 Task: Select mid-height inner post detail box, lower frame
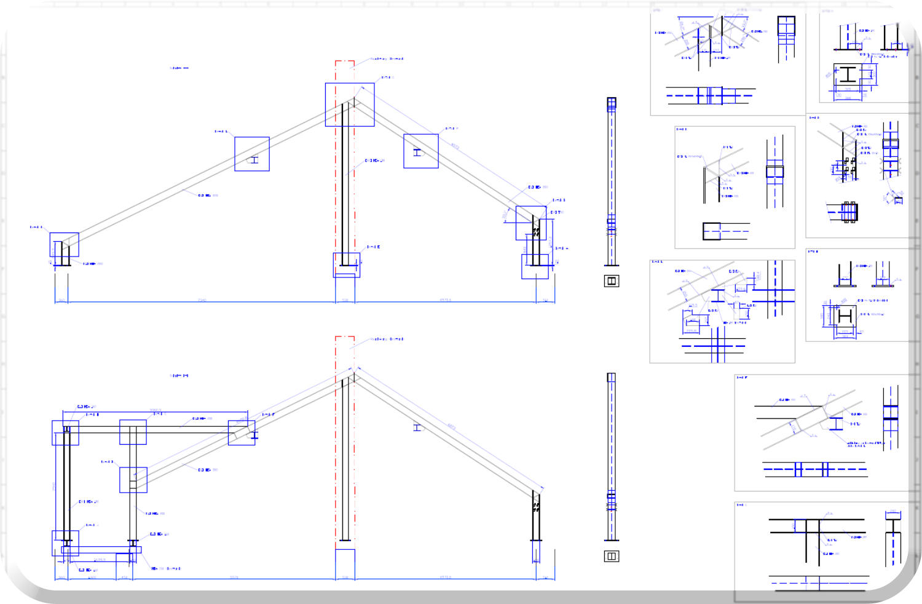coord(133,480)
